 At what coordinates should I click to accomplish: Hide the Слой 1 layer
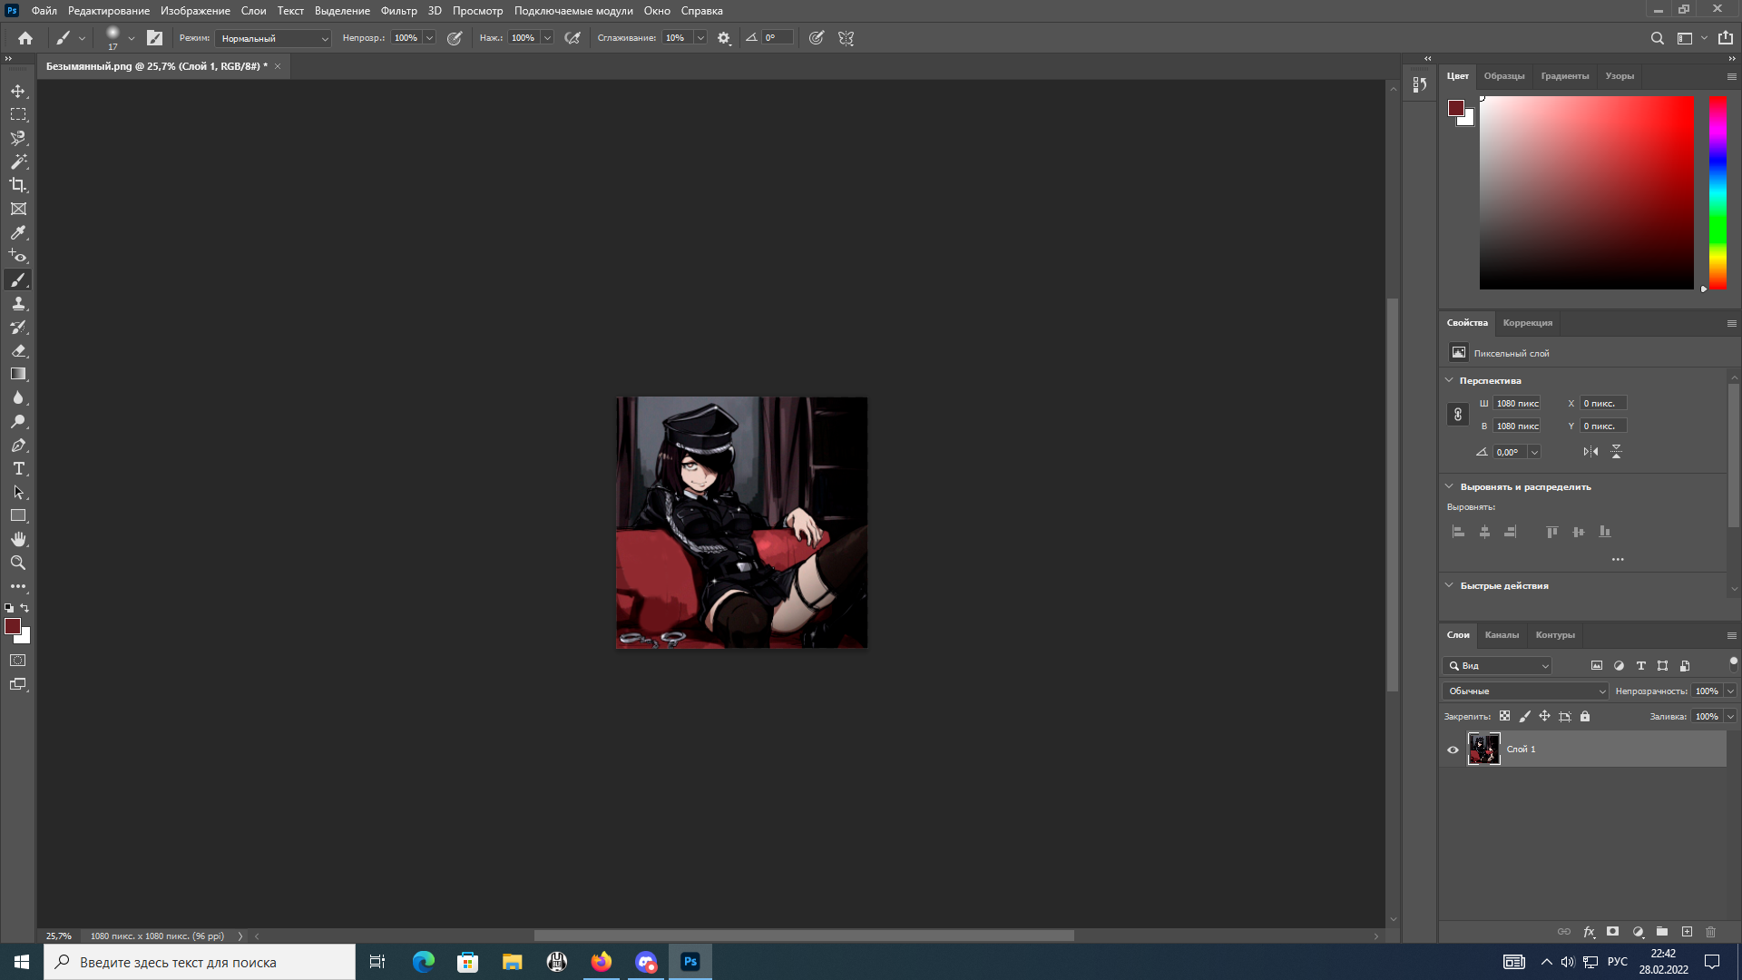pos(1453,750)
